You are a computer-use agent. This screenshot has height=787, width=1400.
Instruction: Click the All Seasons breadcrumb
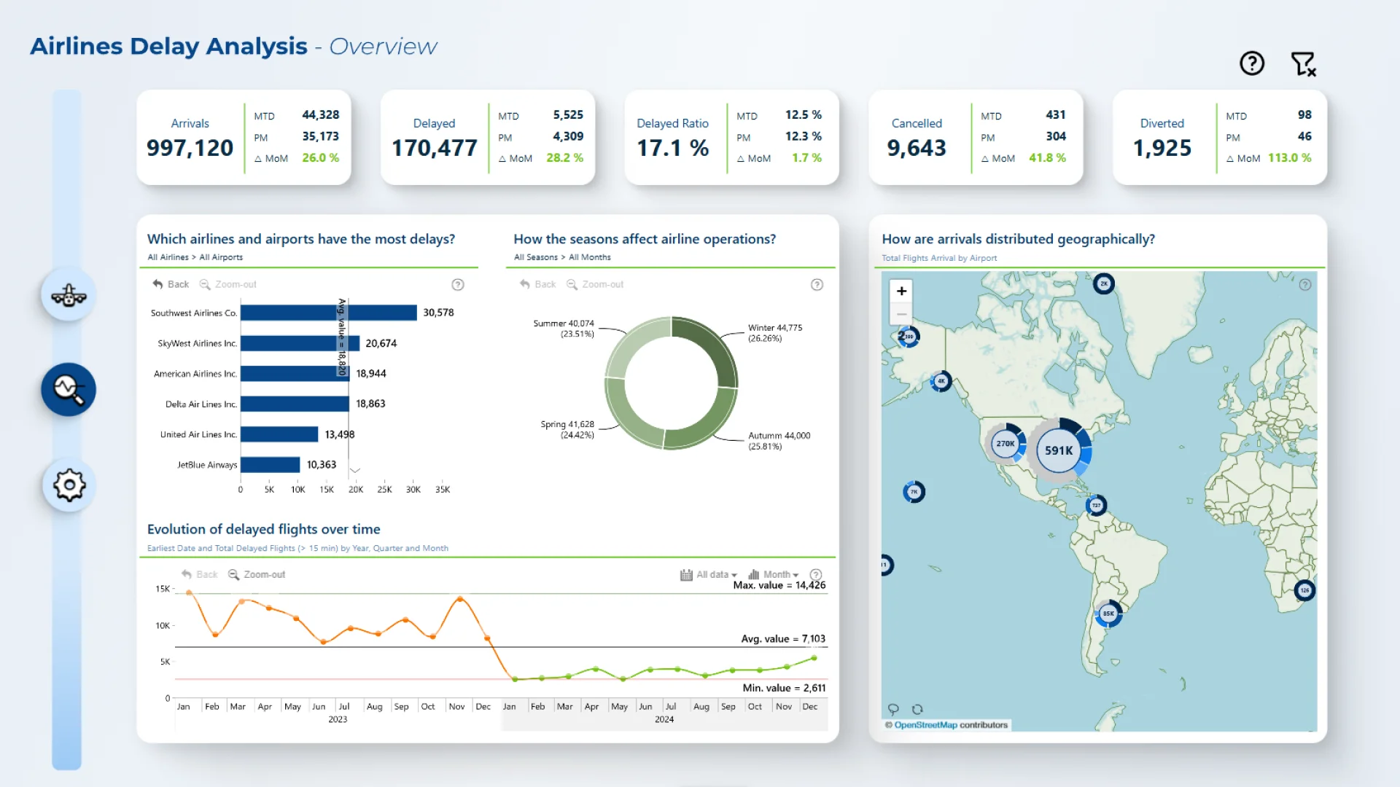click(536, 257)
